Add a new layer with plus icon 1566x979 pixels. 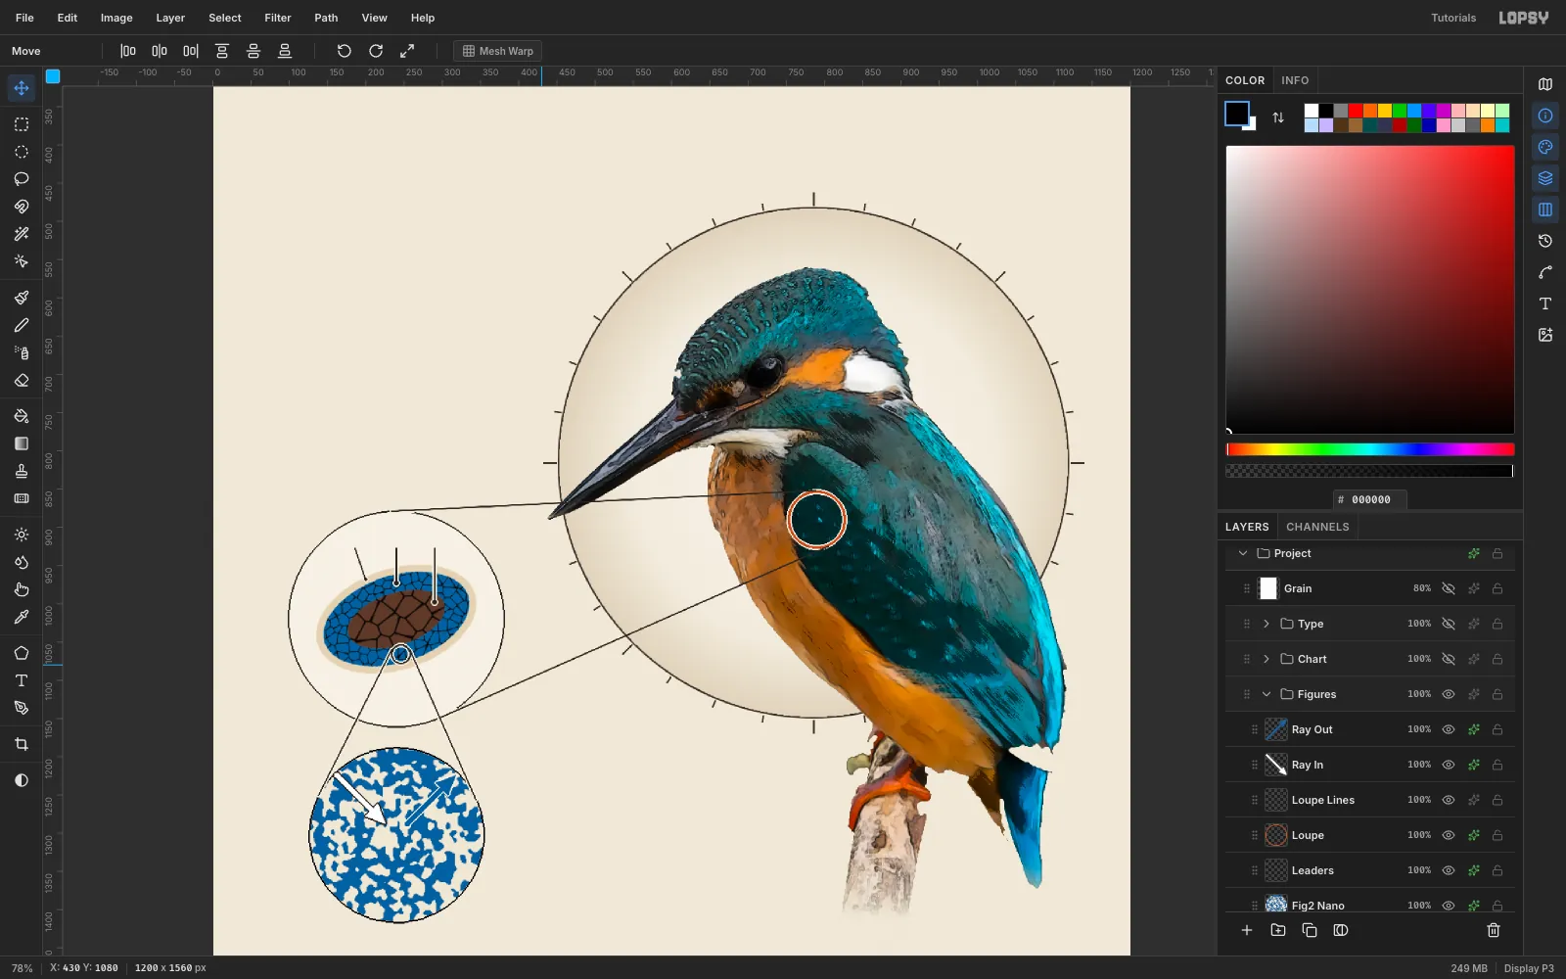(1247, 930)
